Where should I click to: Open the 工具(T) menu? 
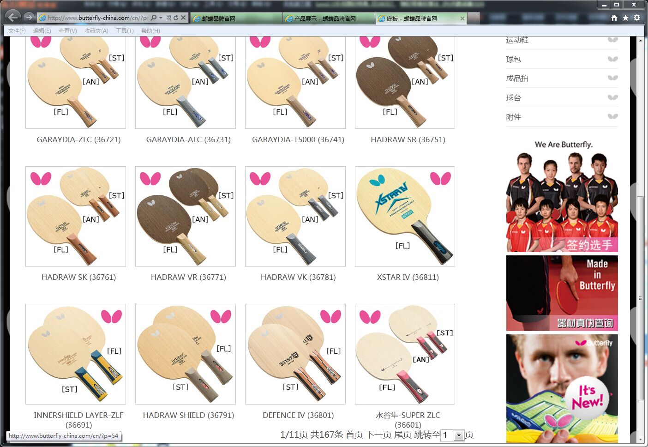(125, 31)
